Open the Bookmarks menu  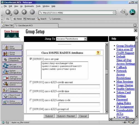tap(29, 6)
